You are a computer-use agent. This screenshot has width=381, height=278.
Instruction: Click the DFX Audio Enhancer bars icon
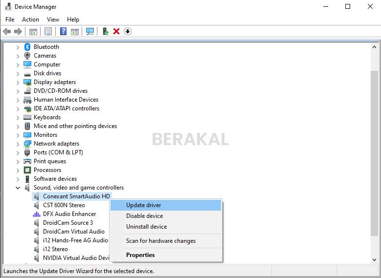[x=37, y=214]
